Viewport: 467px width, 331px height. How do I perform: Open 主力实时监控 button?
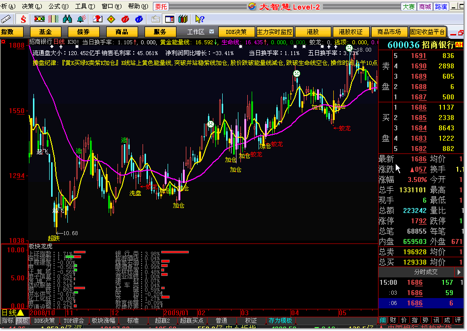point(275,32)
